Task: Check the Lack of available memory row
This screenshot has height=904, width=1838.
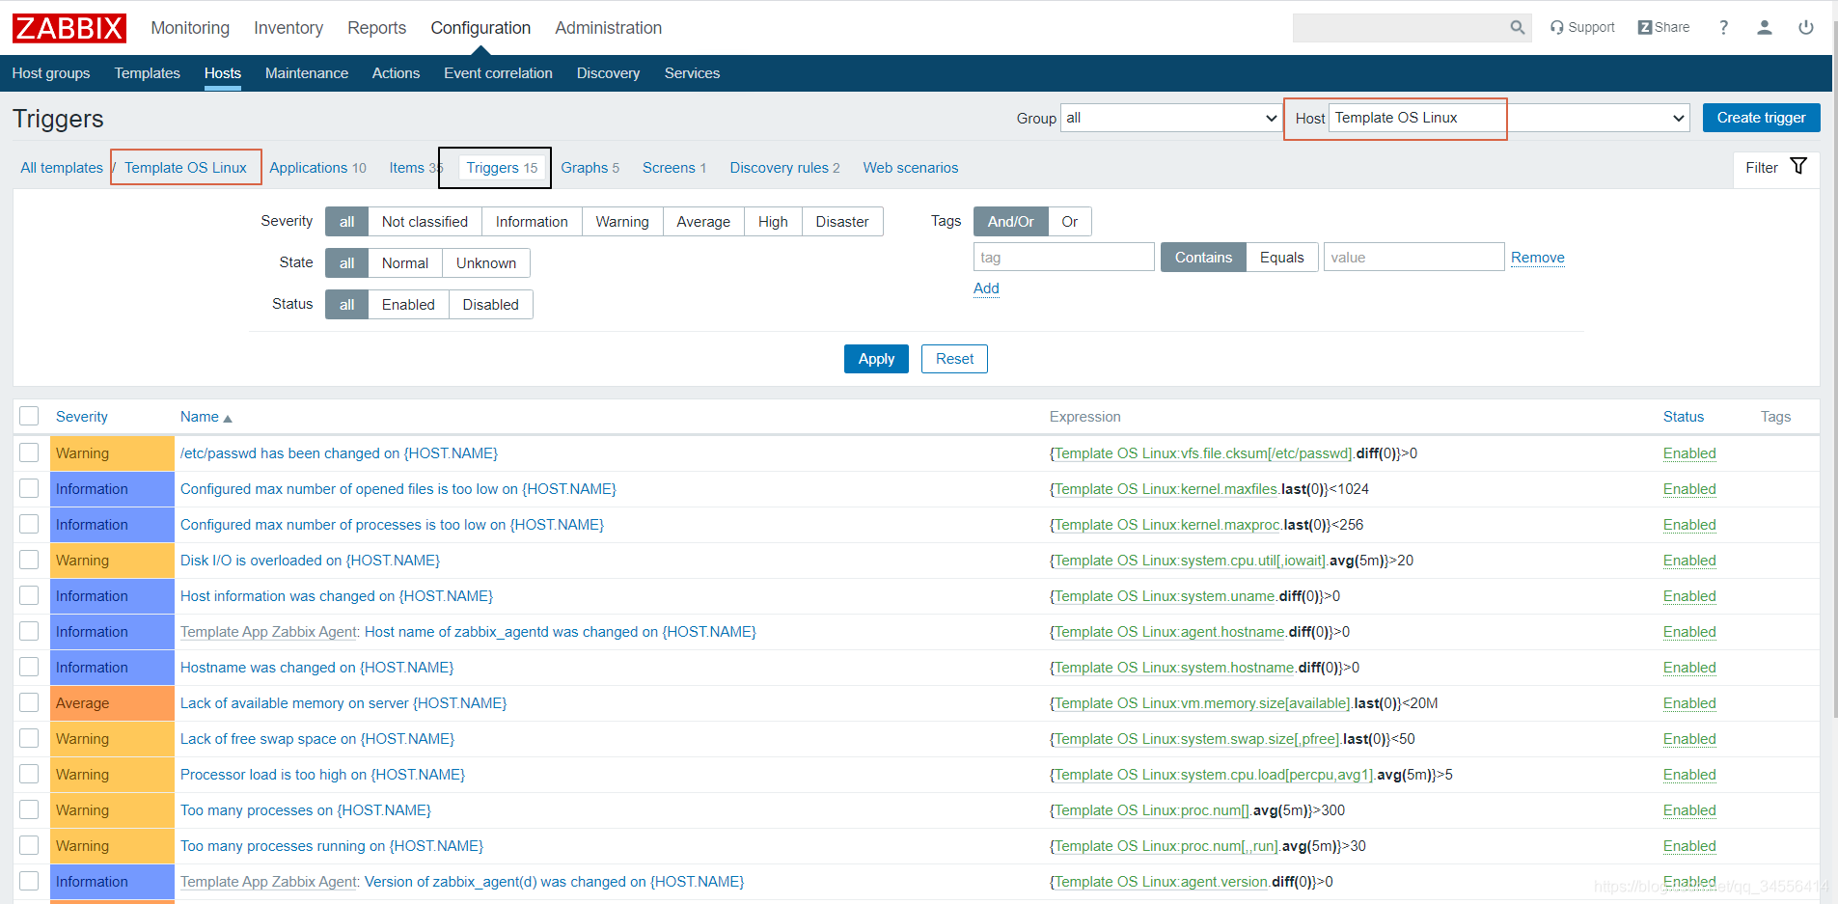Action: click(x=29, y=702)
